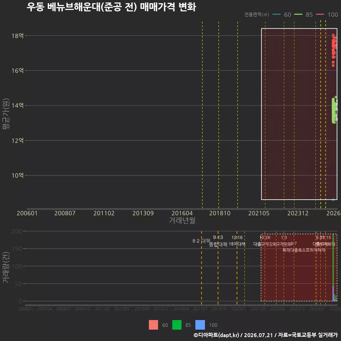This screenshot has width=341, height=341.
Task: Click the 200 label on volume axis
Action: click(x=17, y=231)
